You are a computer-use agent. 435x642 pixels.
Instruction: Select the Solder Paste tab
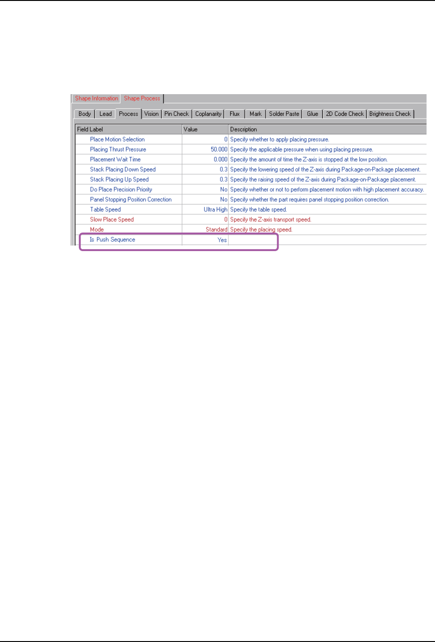(x=284, y=114)
